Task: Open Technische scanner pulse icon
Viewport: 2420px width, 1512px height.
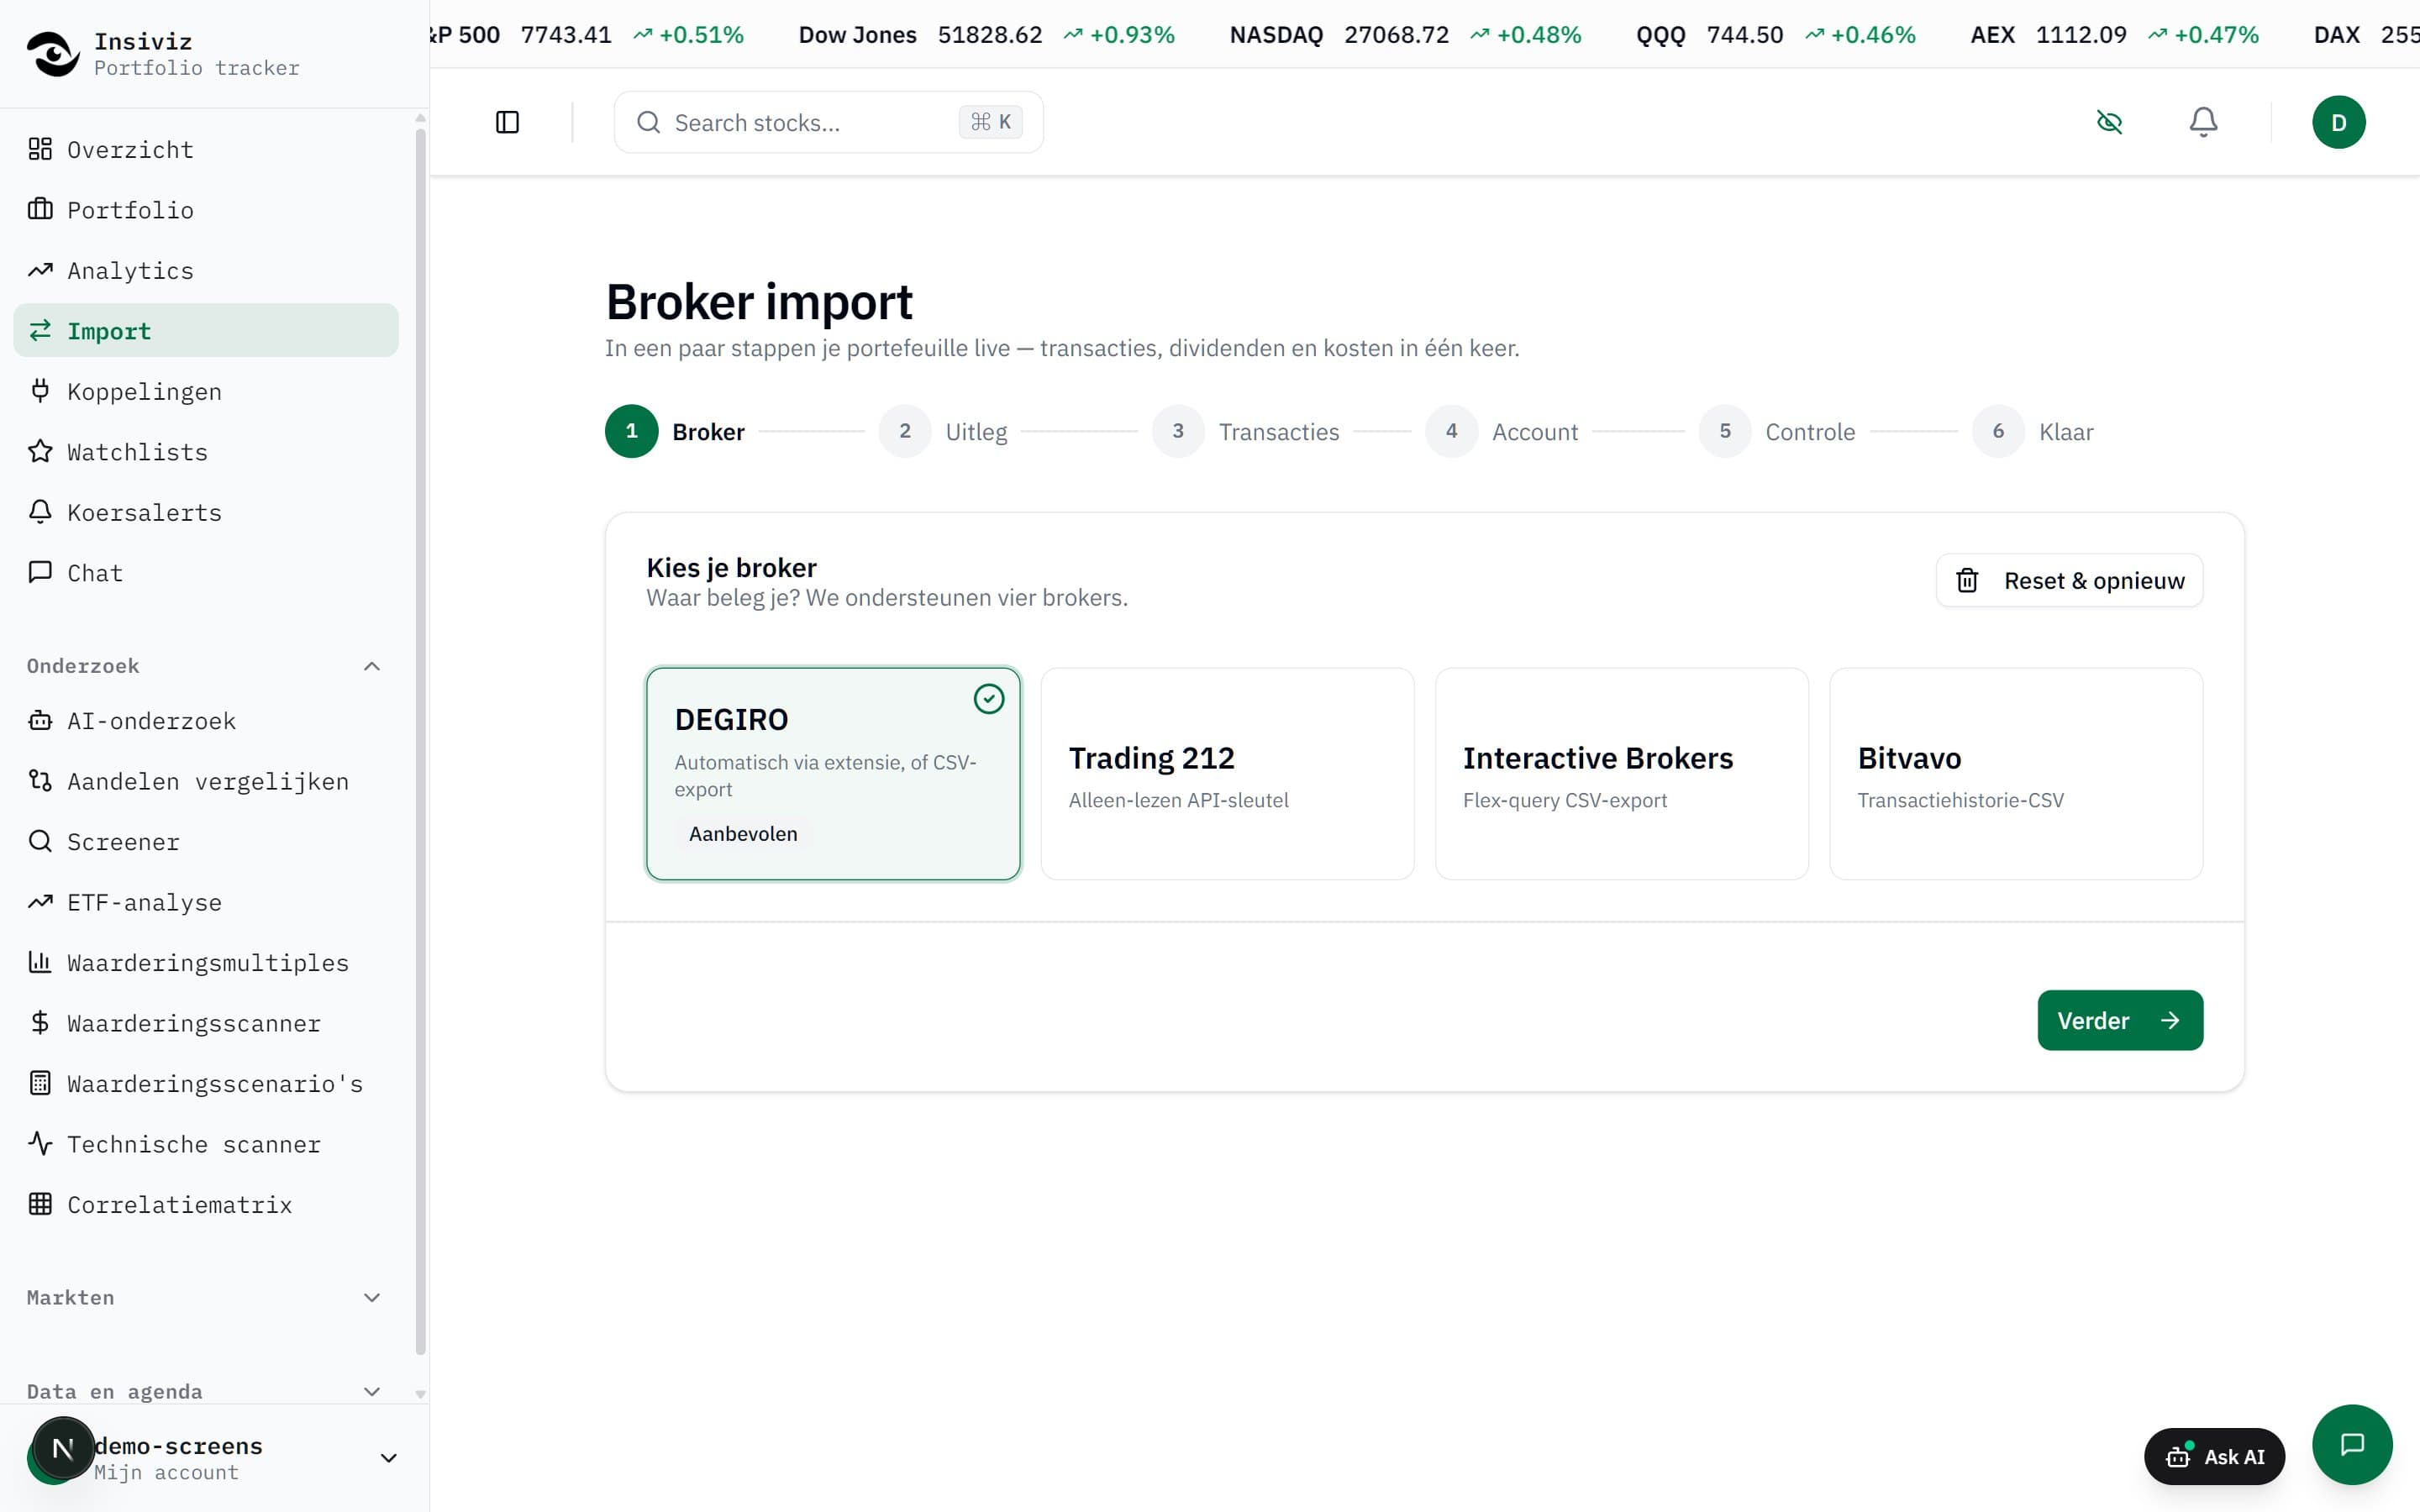Action: [x=40, y=1144]
